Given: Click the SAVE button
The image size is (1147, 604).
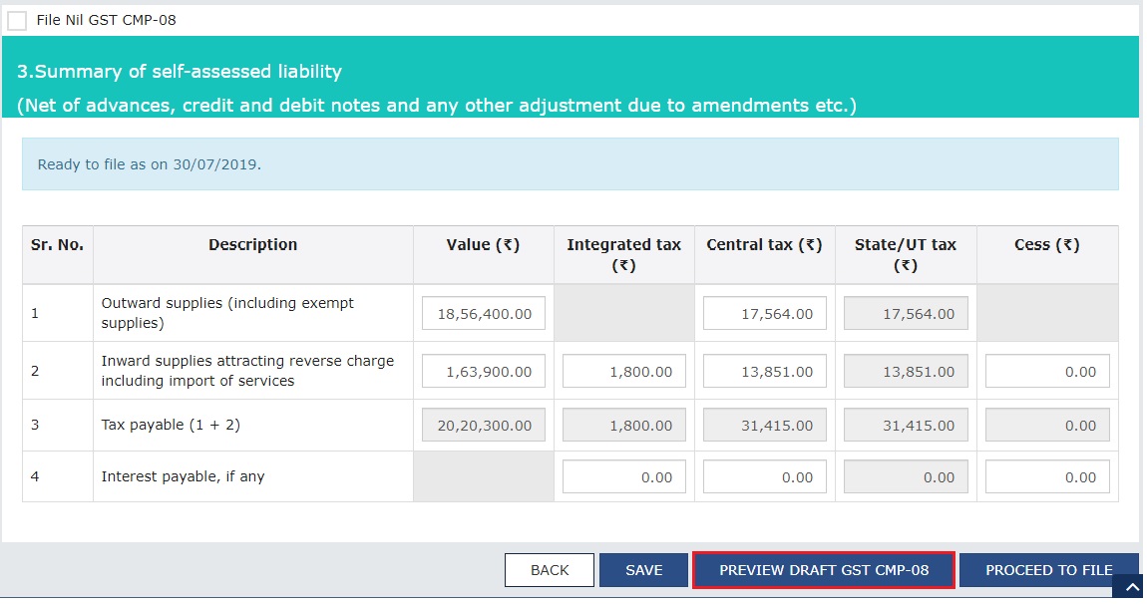Looking at the screenshot, I should 643,569.
